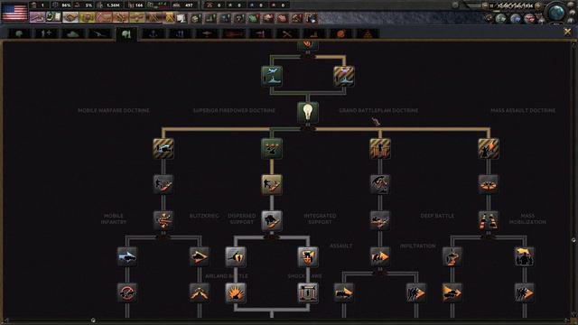Open the radiation triangle research tab
578x325 pixels.
click(x=368, y=34)
